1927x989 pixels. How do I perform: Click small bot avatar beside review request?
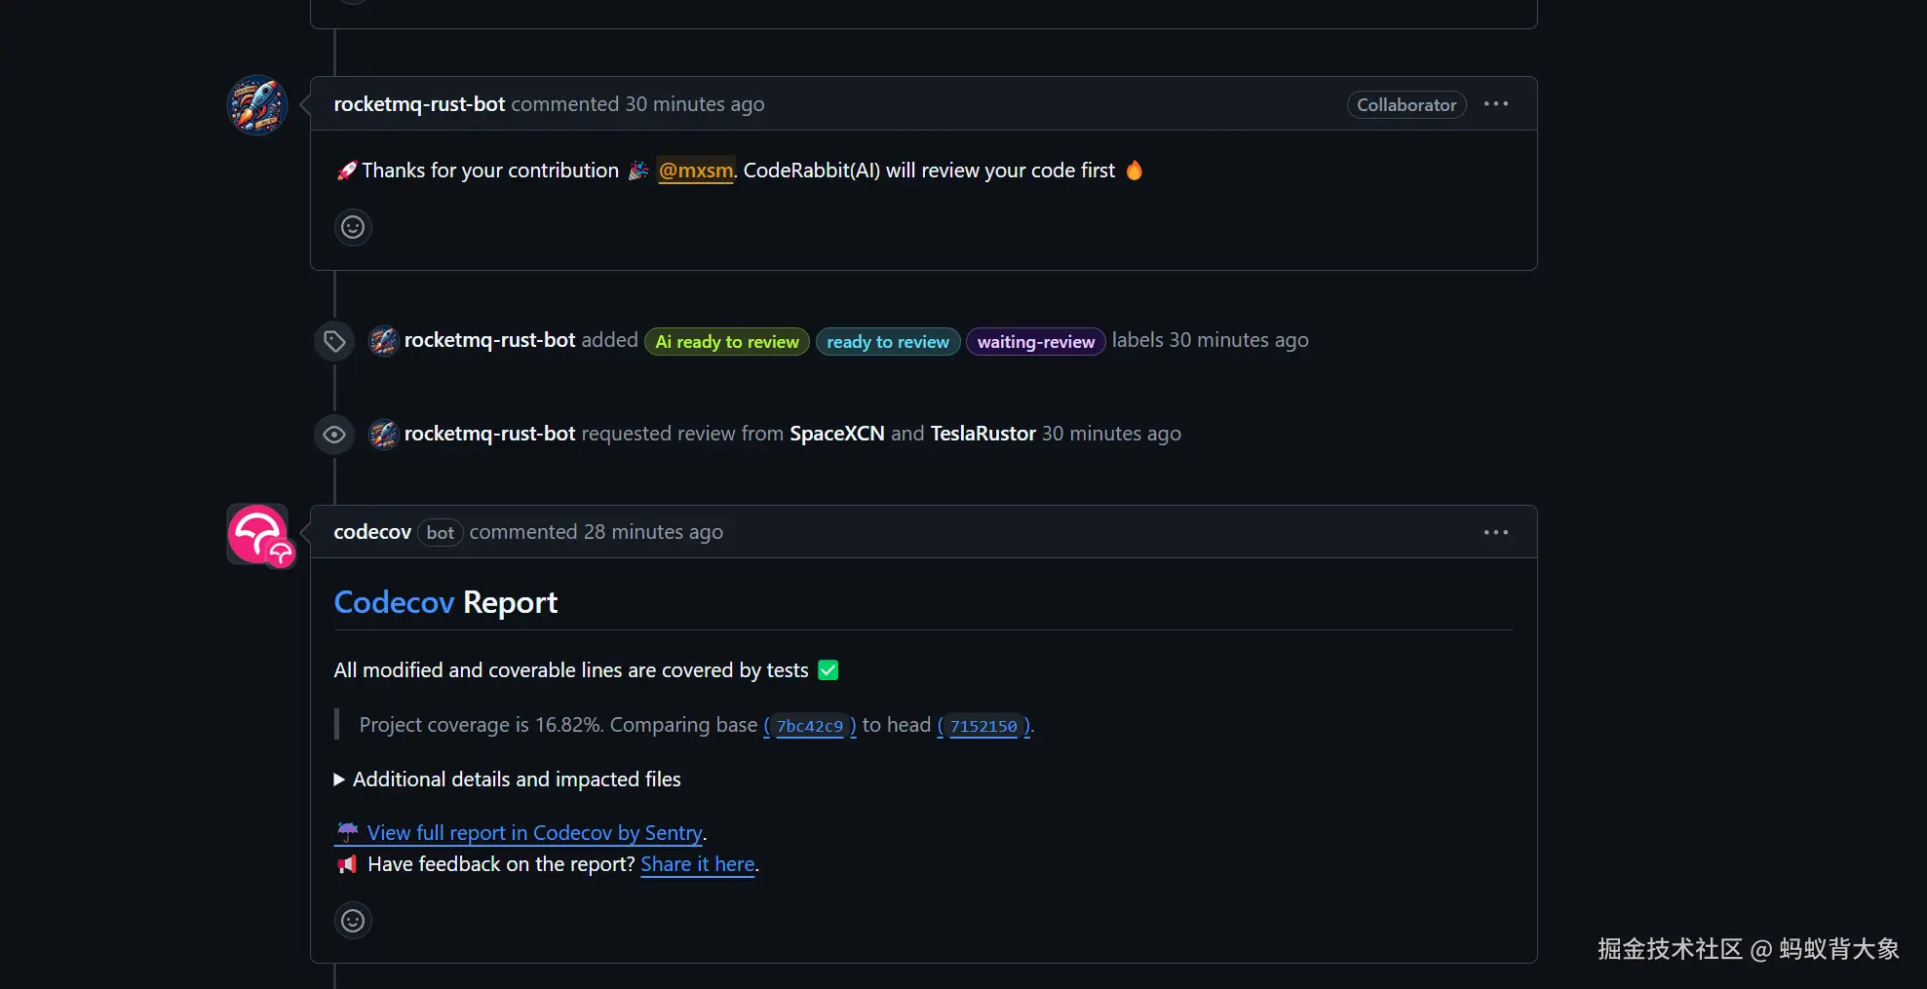(384, 435)
